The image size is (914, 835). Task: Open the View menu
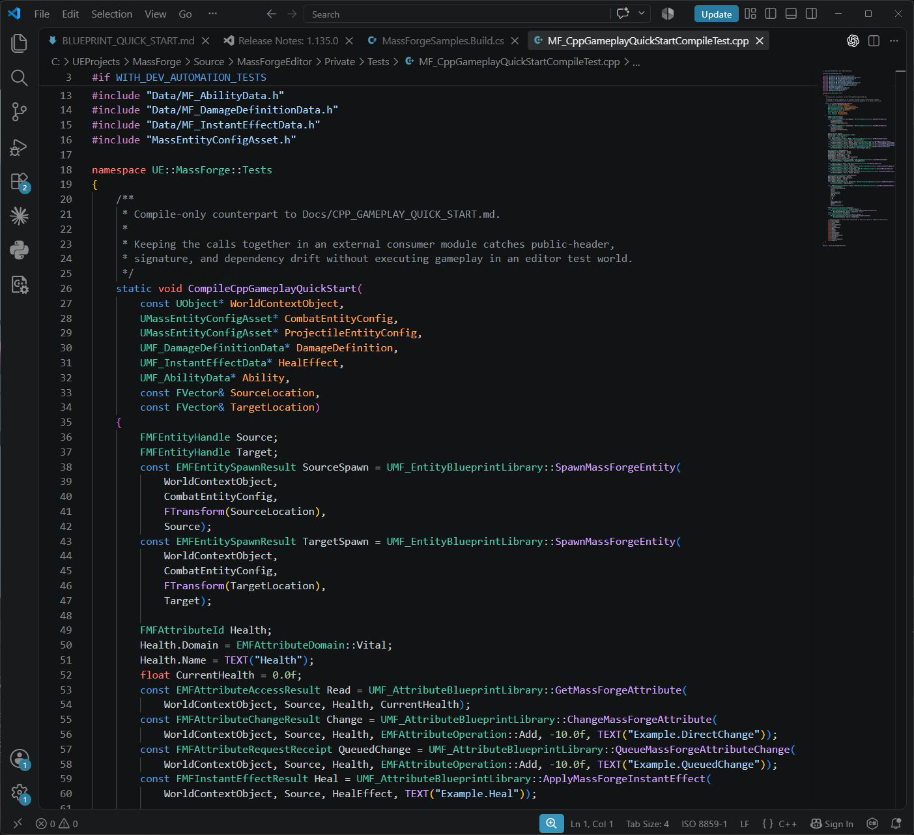(155, 14)
